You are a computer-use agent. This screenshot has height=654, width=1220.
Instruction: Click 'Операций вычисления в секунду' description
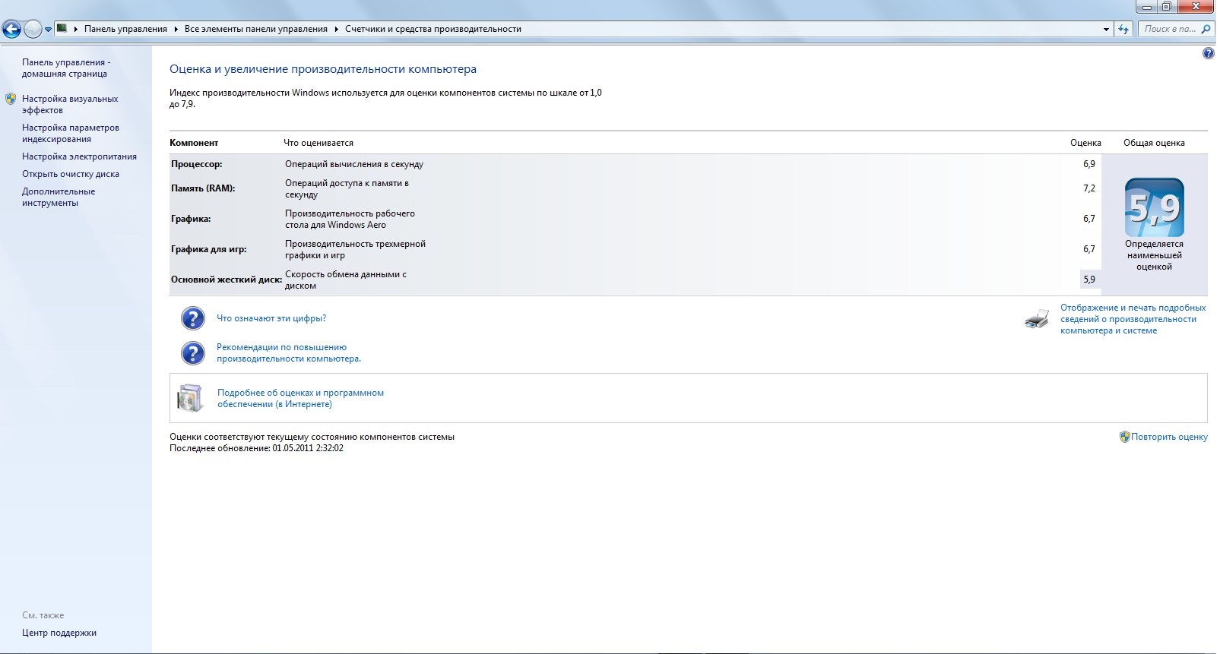pos(354,164)
